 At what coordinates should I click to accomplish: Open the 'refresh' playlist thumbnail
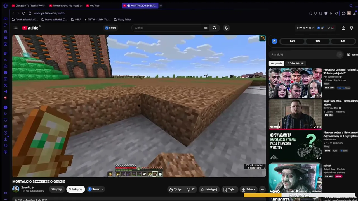pyautogui.click(x=295, y=179)
